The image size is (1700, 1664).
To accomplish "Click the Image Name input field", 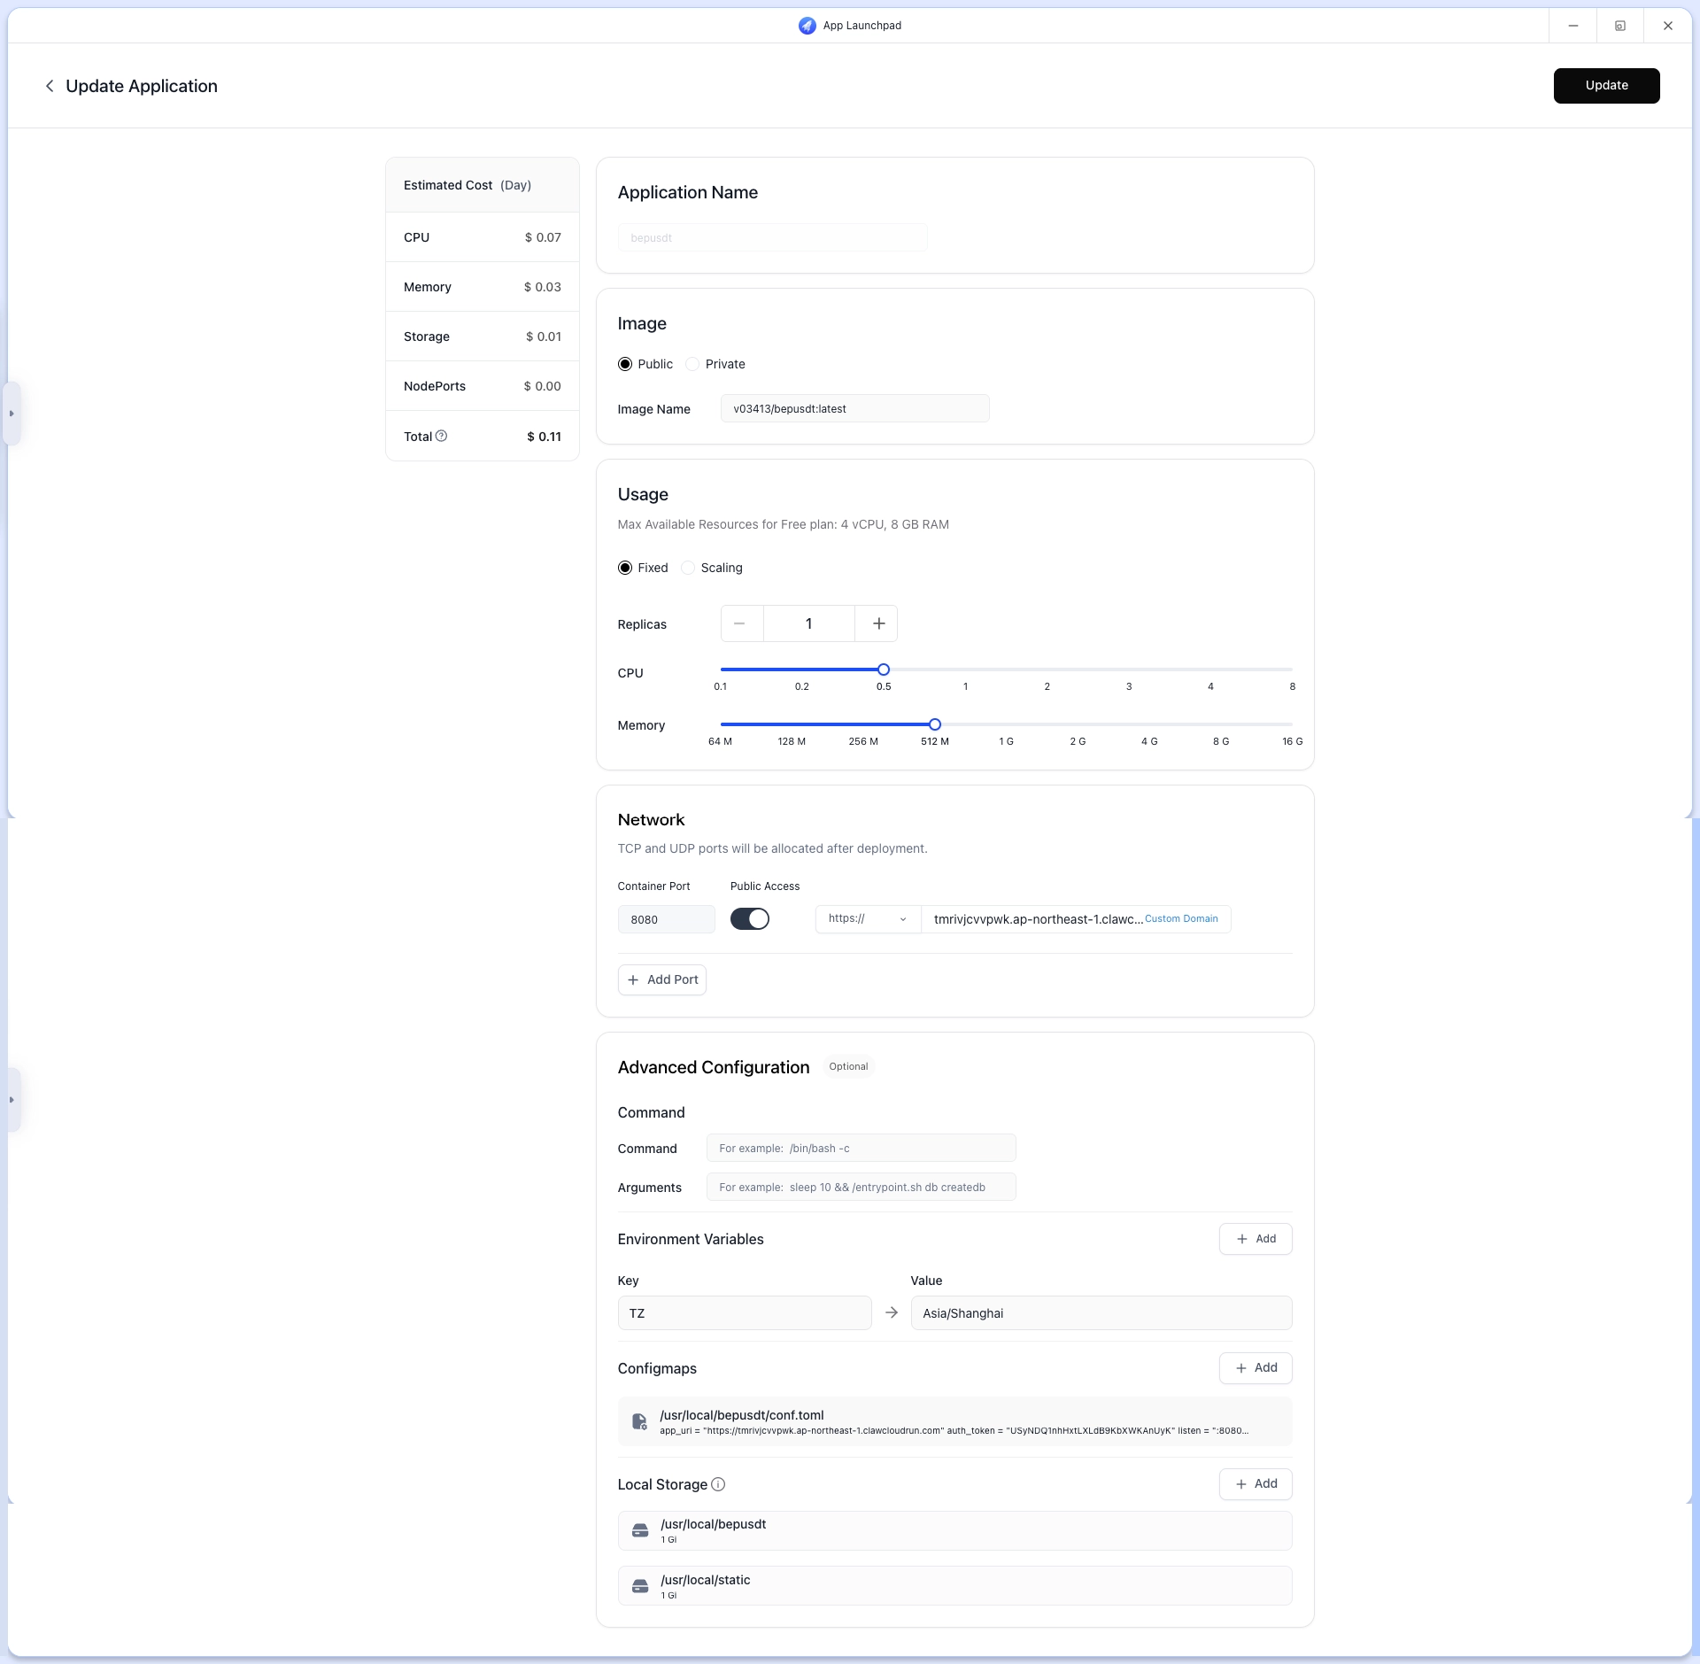I will coord(855,408).
